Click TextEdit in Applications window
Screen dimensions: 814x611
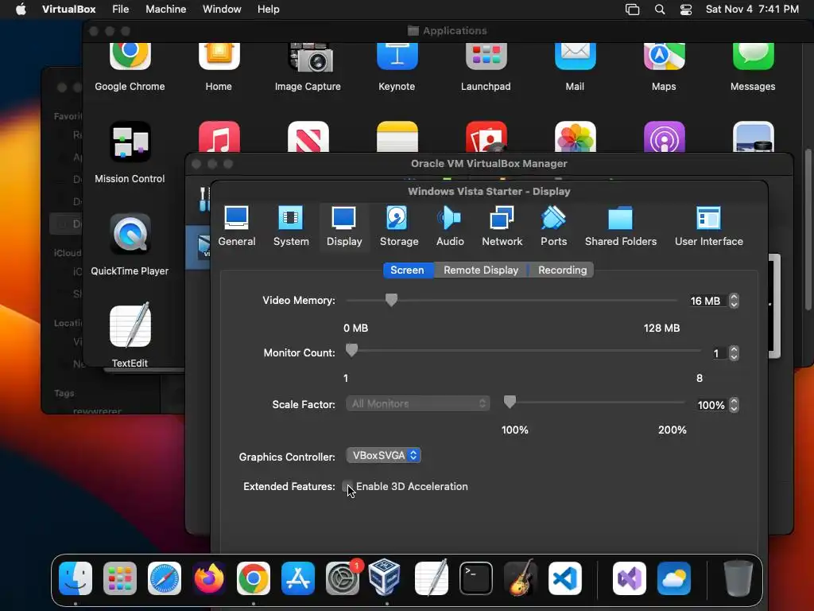(130, 335)
